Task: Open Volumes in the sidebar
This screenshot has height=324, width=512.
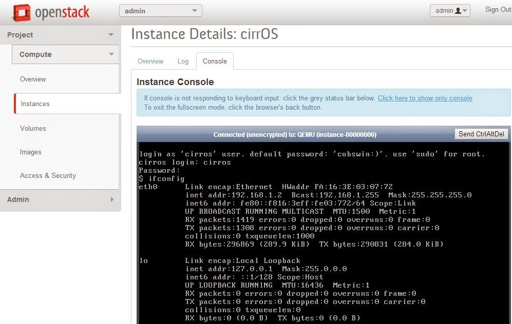Action: pos(33,129)
